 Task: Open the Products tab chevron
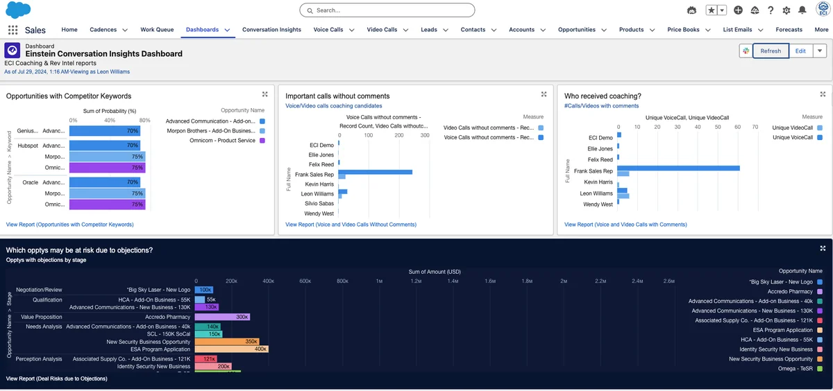(x=653, y=30)
